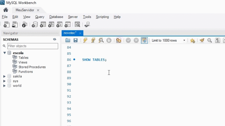Open the View menu
This screenshot has height=126, width=225.
tap(27, 17)
